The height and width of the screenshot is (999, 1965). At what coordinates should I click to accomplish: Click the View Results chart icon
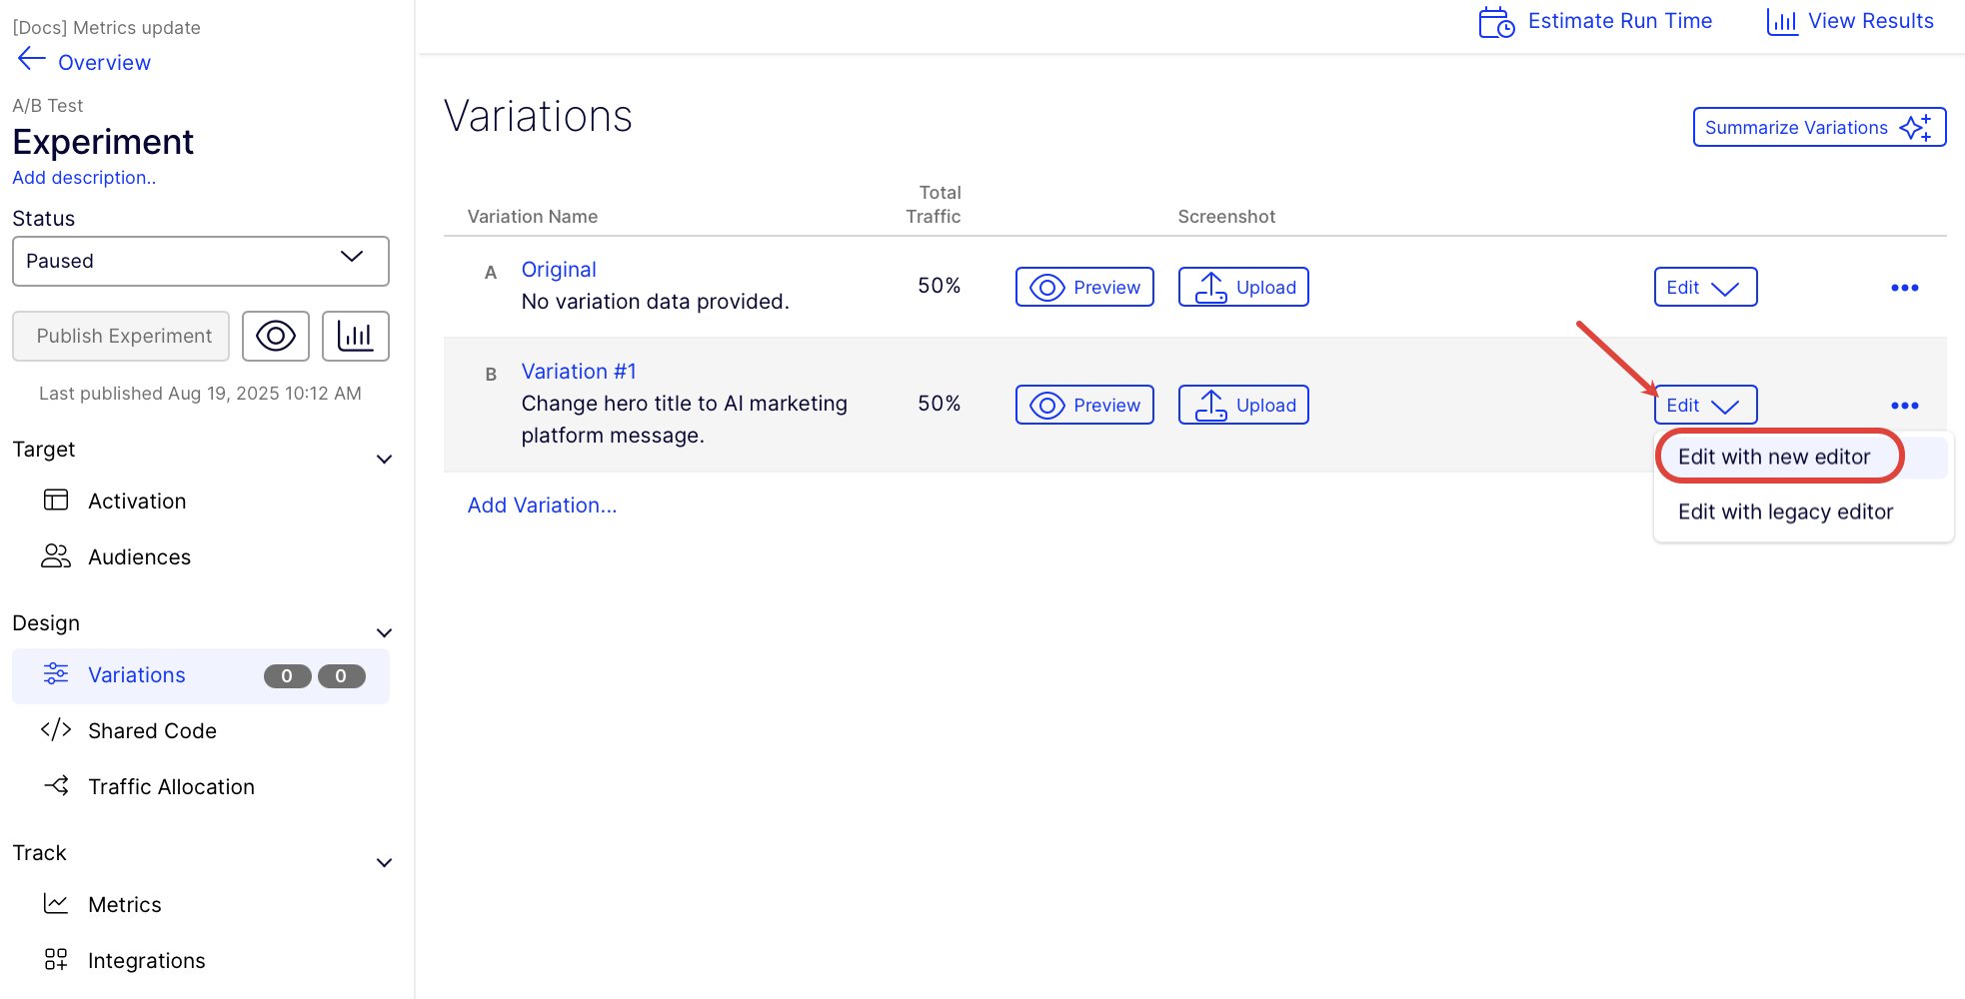1781,22
